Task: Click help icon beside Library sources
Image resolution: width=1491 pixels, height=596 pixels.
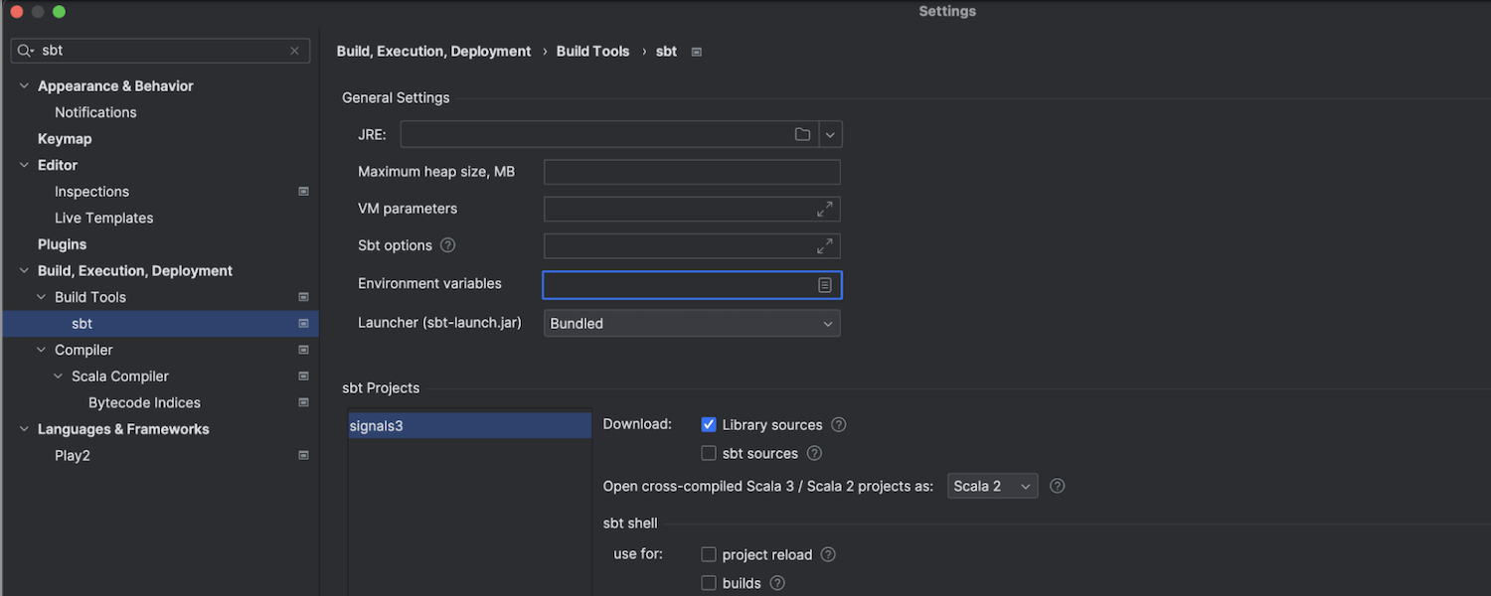Action: [838, 424]
